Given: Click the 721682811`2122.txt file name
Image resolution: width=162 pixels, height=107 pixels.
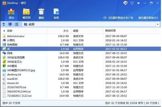Looking at the screenshot, I should [x=19, y=96].
